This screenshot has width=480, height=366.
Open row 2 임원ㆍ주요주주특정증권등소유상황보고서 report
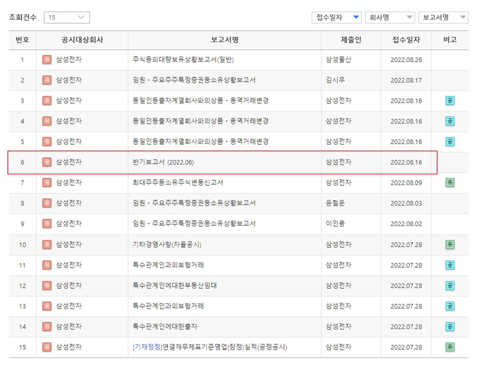[194, 80]
